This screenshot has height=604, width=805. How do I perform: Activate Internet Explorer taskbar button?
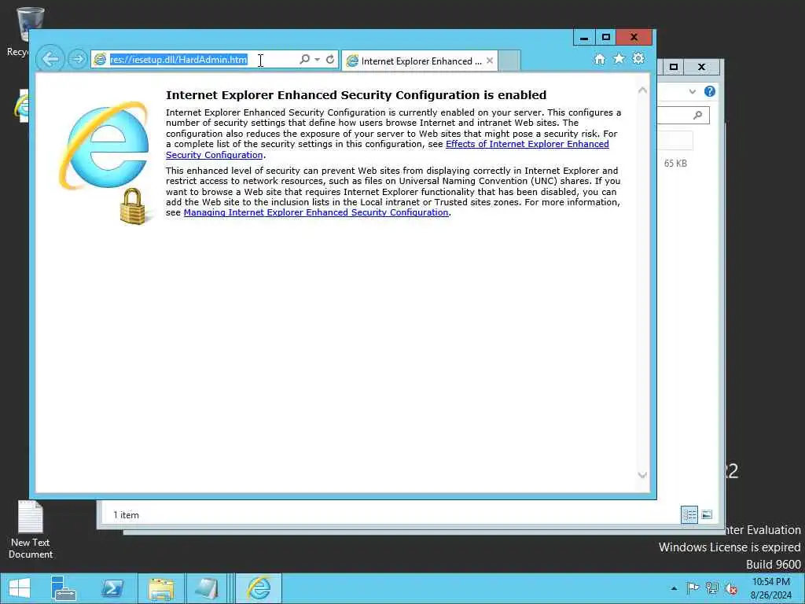pyautogui.click(x=259, y=588)
